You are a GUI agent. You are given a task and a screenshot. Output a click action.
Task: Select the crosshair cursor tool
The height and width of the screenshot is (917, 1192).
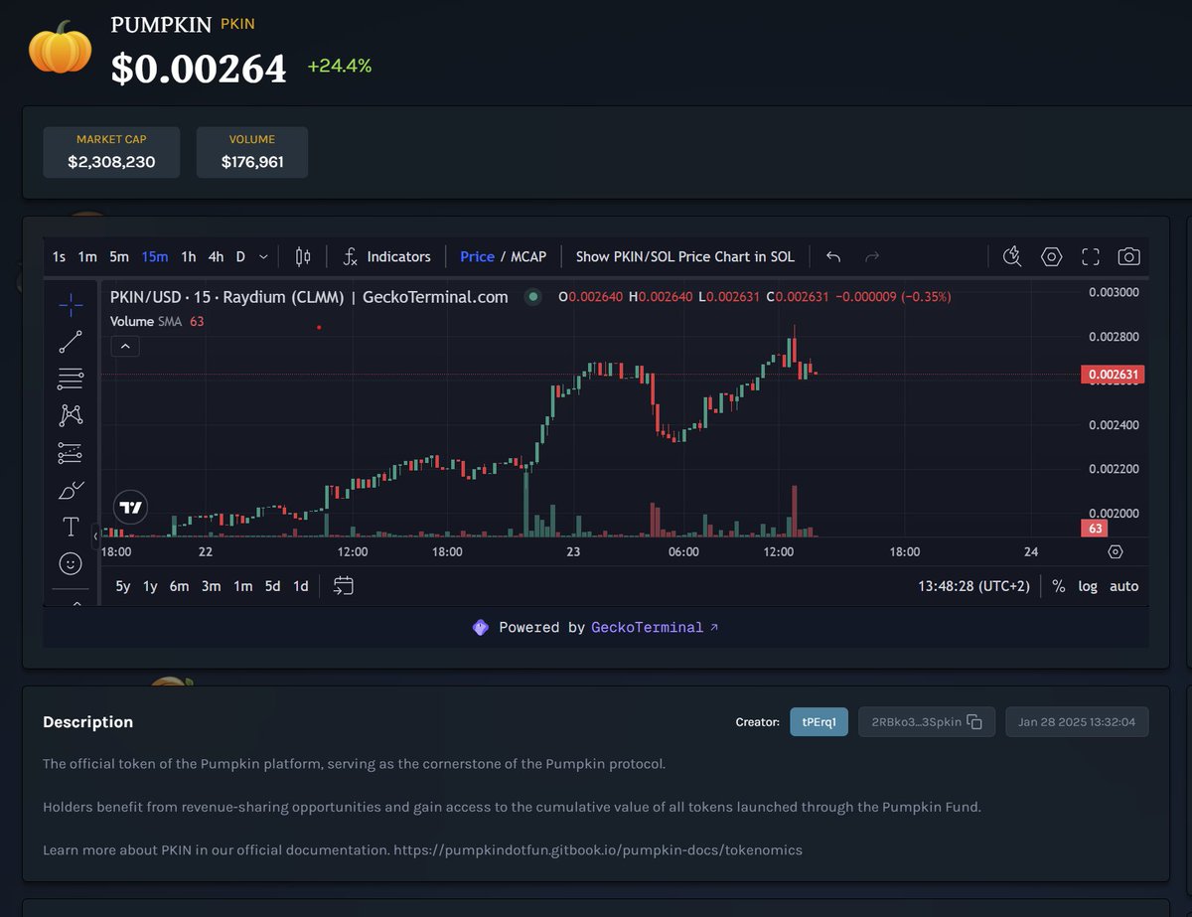pyautogui.click(x=71, y=305)
